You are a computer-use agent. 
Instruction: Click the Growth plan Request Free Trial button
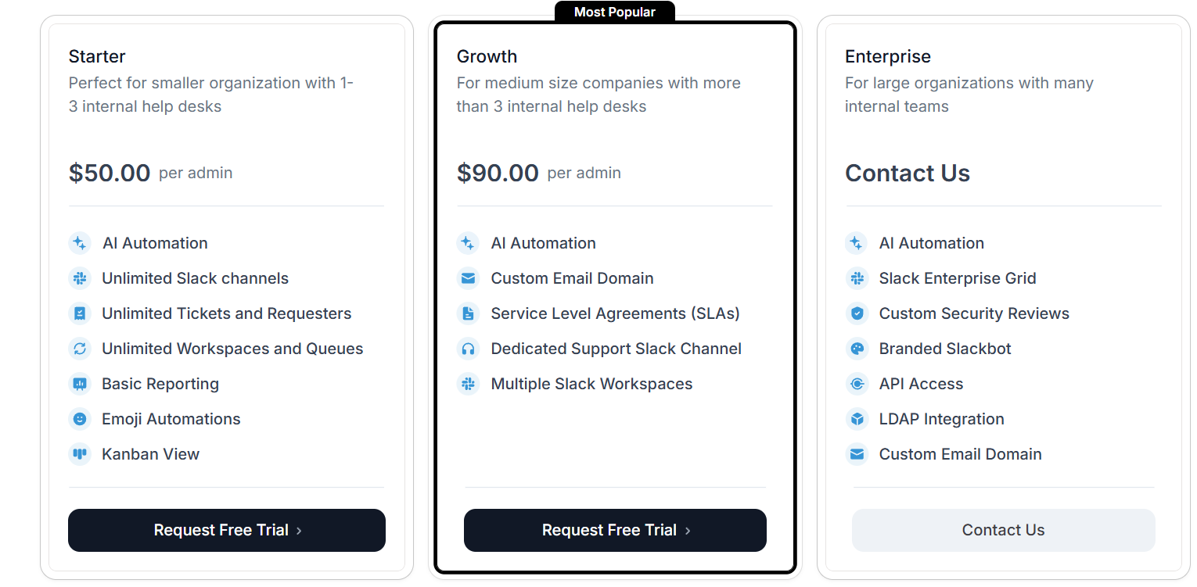pyautogui.click(x=615, y=530)
